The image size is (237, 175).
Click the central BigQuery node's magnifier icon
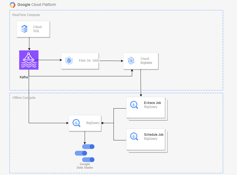[x=76, y=123]
